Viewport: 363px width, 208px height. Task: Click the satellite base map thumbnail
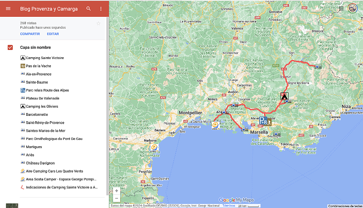[12, 206]
